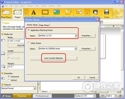Open the New/Open toolbar button
125x99 pixels.
(6, 14)
